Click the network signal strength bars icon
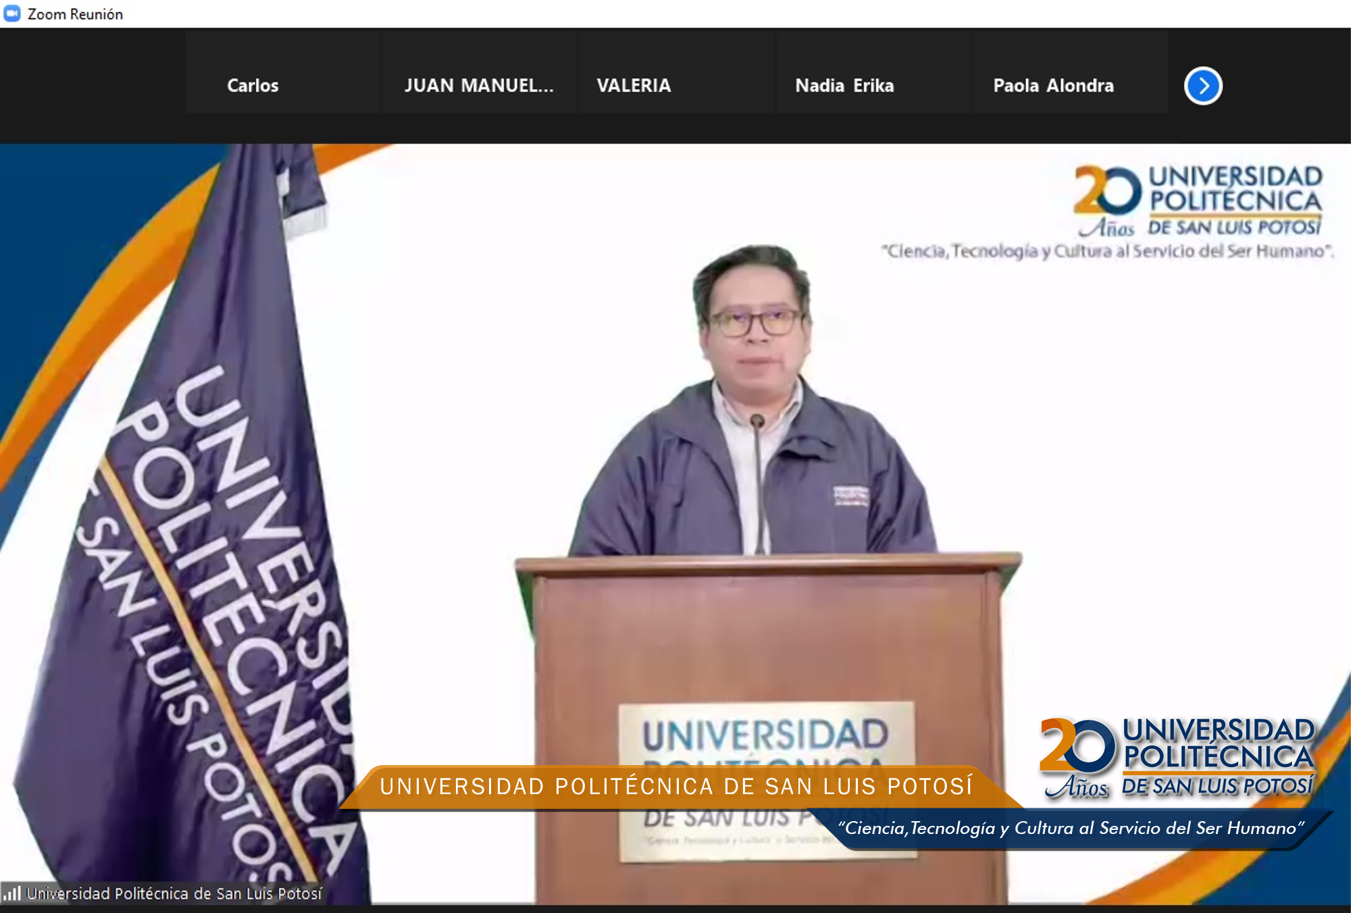Viewport: 1359px width, 913px height. click(x=11, y=893)
